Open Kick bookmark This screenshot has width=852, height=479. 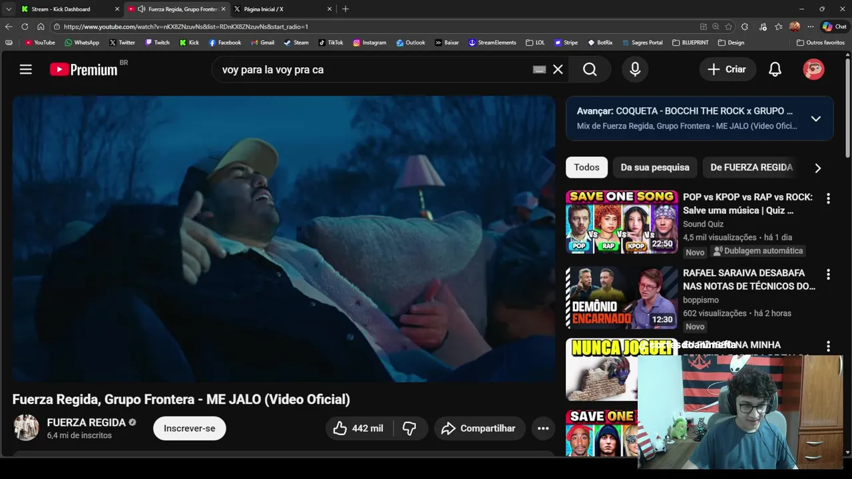(x=189, y=43)
